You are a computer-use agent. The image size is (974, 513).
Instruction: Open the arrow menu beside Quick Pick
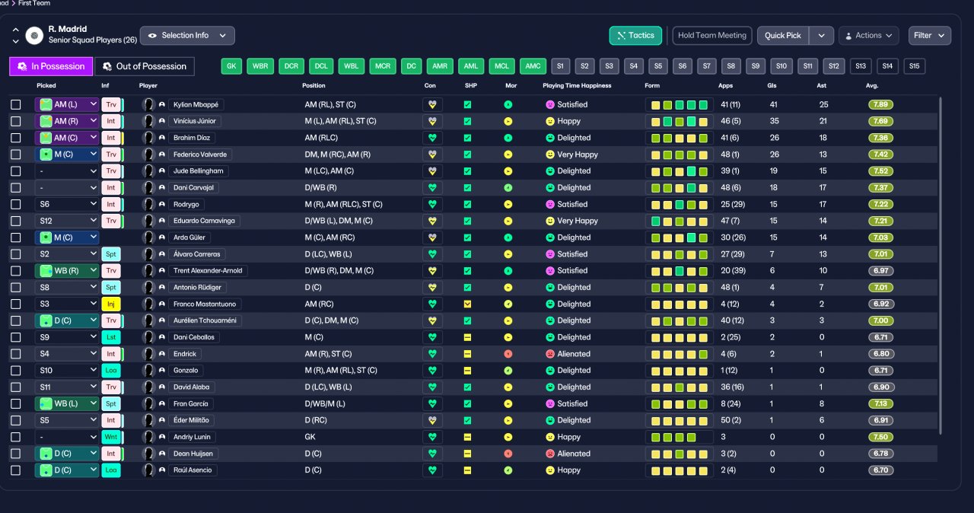tap(821, 36)
